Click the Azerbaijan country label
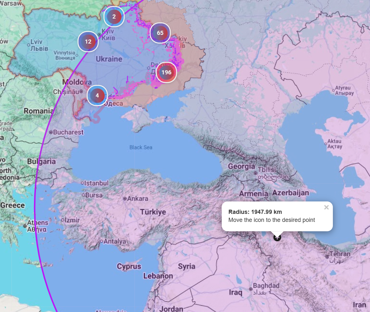 coord(291,193)
